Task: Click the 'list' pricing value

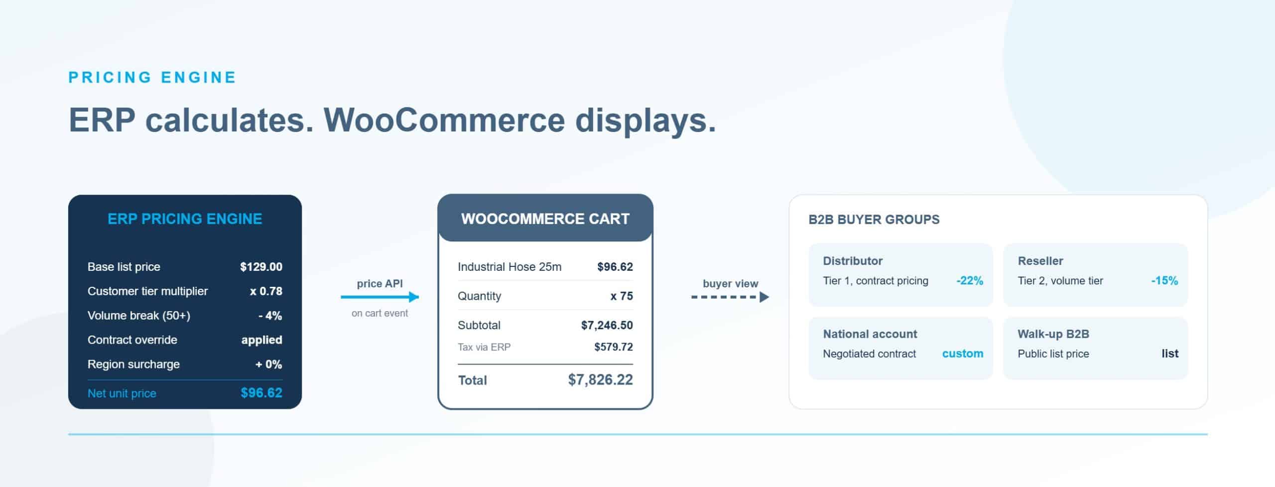Action: click(x=1170, y=354)
